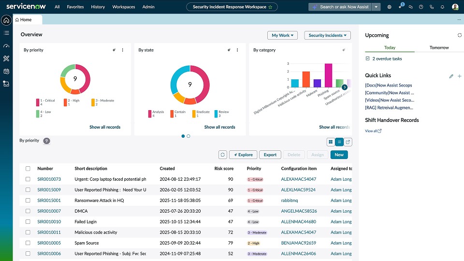Open the Security Incidents dropdown
Viewport: 464px width, 261px height.
pos(327,35)
